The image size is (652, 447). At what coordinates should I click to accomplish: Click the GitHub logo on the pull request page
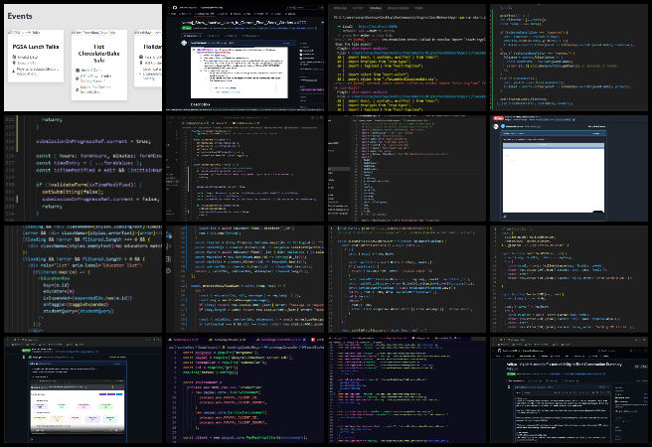pos(174,7)
